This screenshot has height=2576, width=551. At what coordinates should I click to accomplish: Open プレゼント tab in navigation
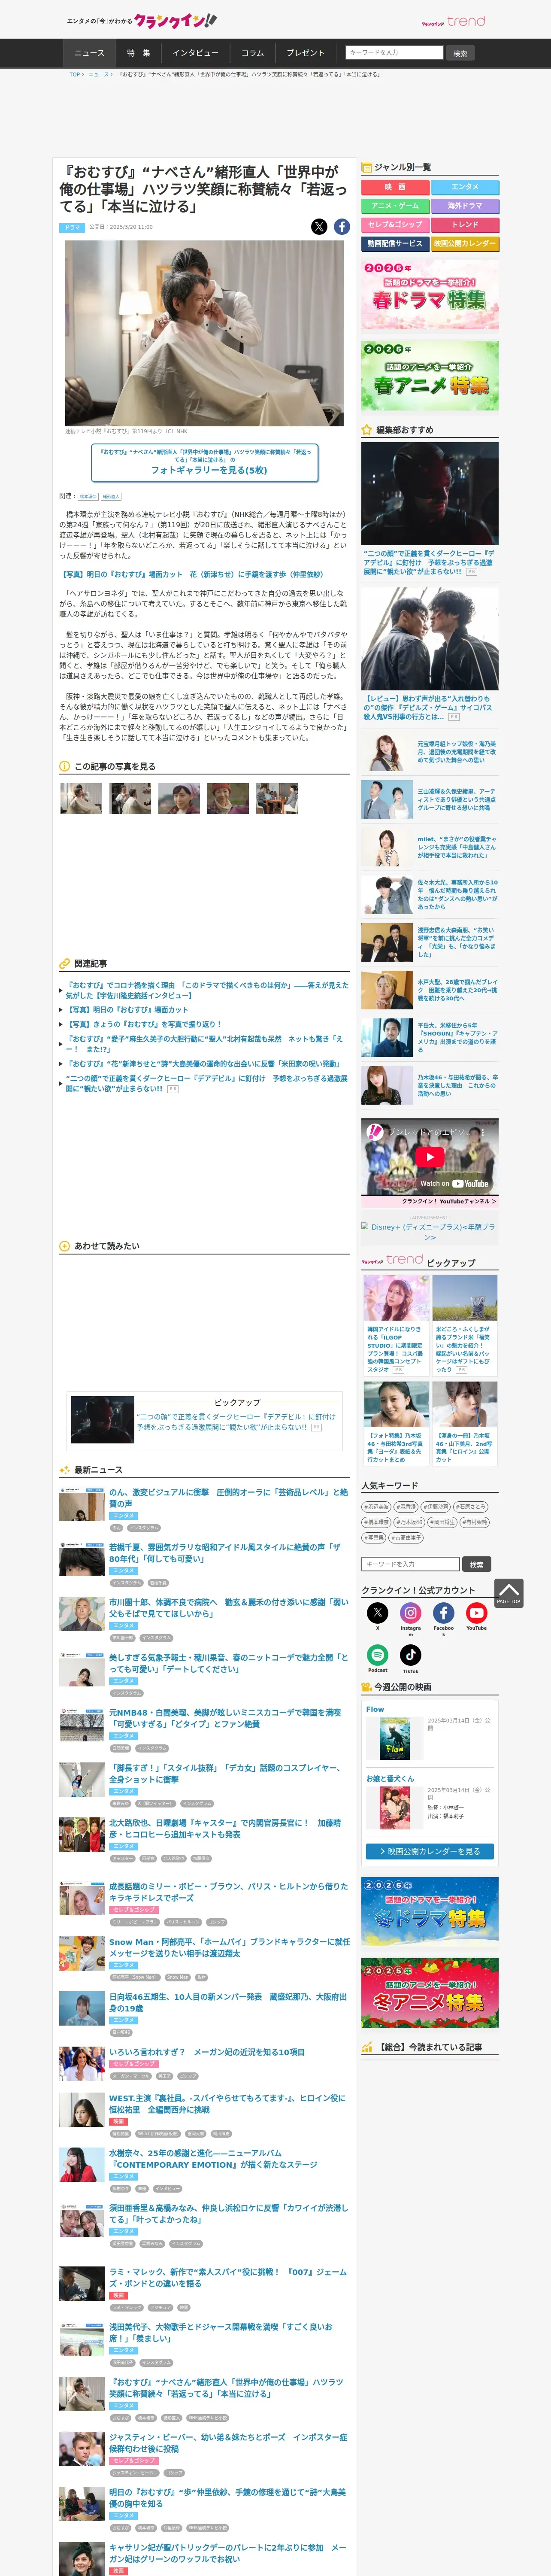[x=305, y=53]
